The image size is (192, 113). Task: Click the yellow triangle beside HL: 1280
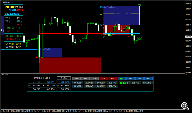[44, 86]
